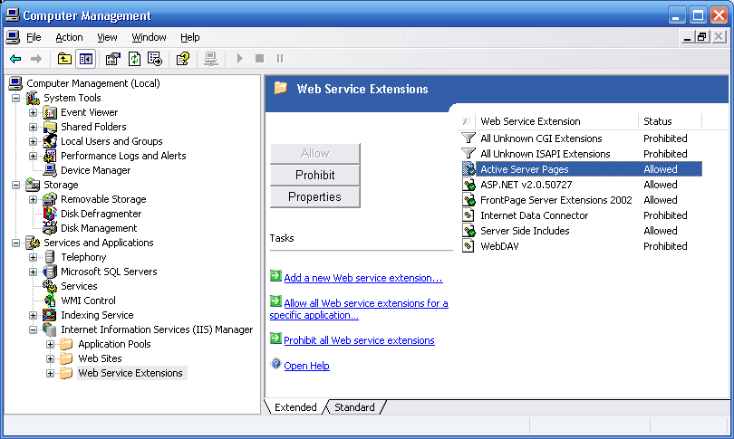This screenshot has height=439, width=734.
Task: Select the Telephony icon
Action: [x=50, y=257]
